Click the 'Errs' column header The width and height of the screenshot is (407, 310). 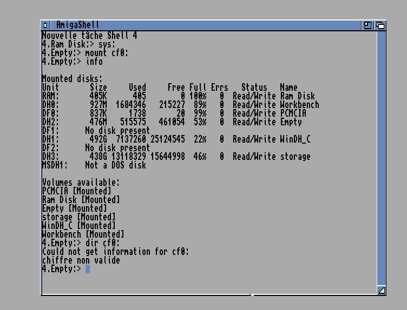point(220,87)
